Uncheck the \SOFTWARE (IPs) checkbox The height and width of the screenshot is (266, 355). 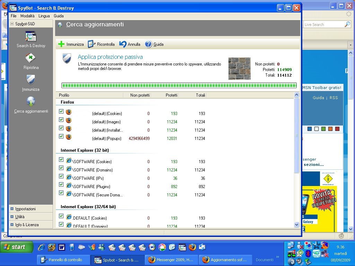click(61, 176)
